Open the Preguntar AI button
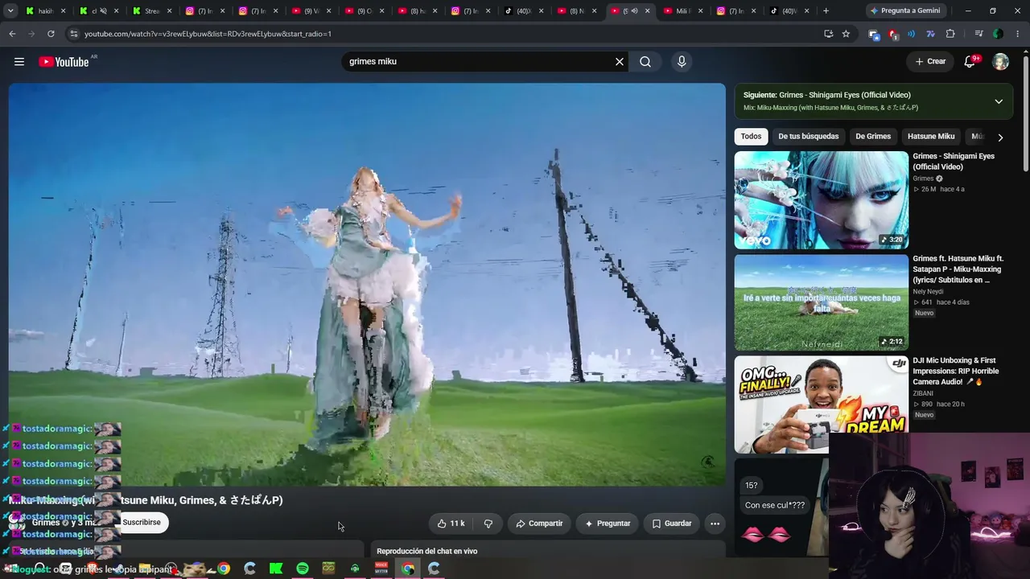Viewport: 1030px width, 579px height. point(608,524)
